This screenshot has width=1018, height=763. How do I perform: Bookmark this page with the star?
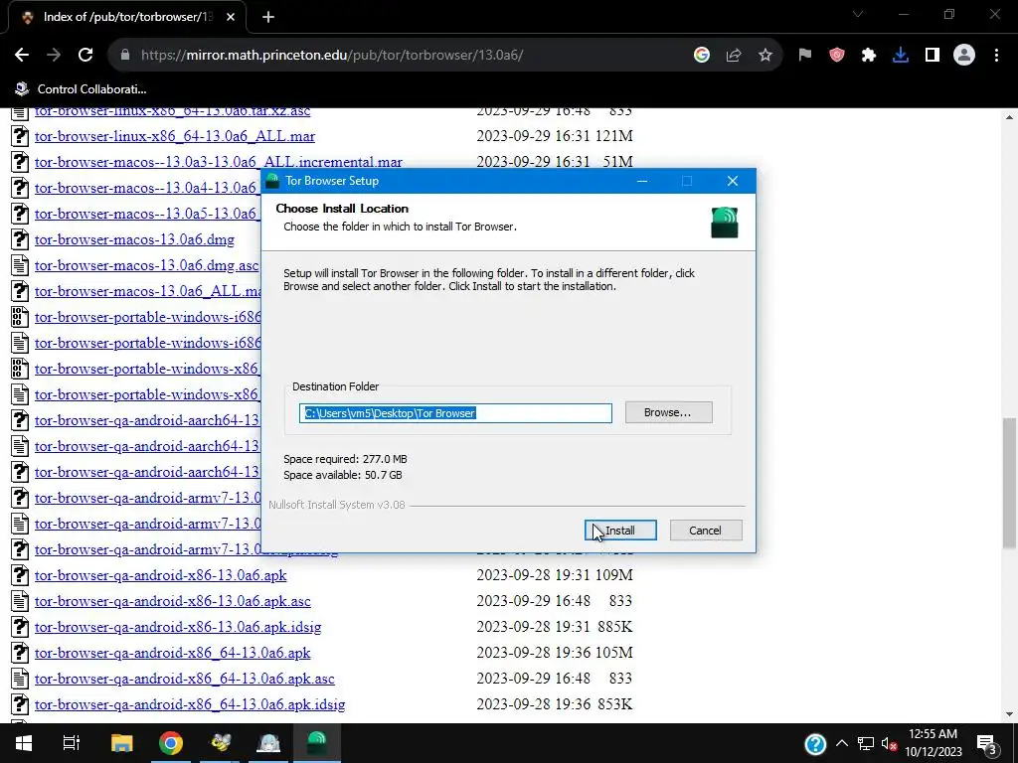click(x=765, y=56)
